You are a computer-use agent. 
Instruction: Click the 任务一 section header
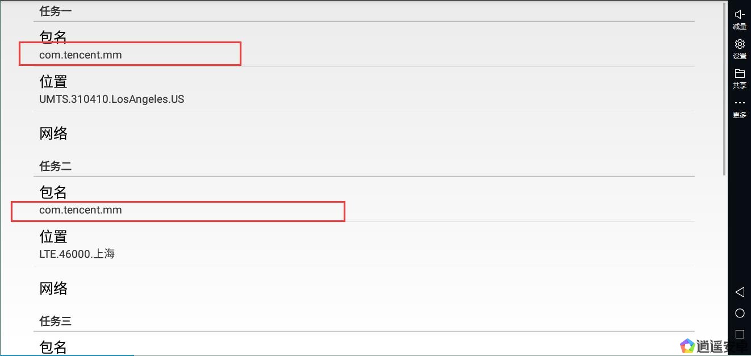(x=55, y=11)
